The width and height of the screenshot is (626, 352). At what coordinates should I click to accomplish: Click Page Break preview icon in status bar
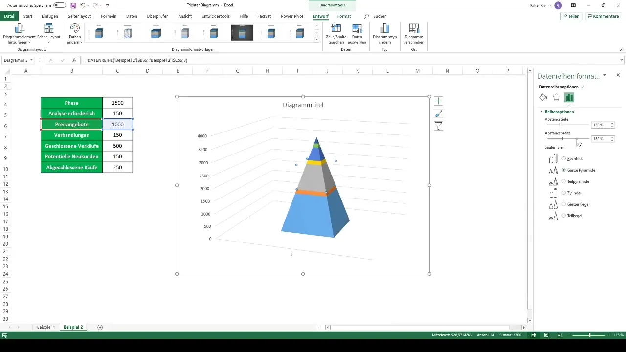[x=559, y=335]
